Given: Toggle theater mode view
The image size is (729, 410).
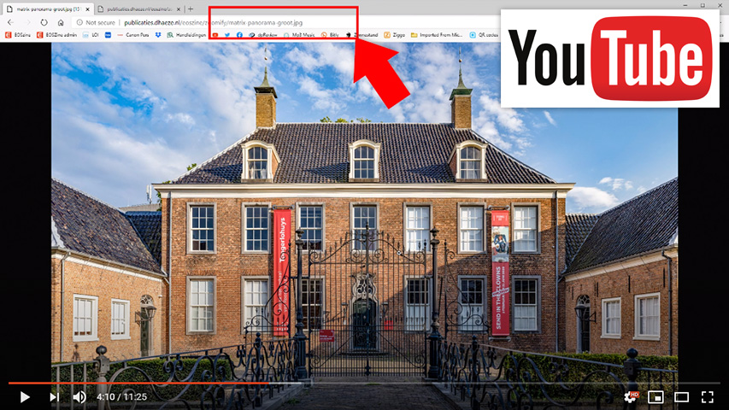Looking at the screenshot, I should 682,396.
